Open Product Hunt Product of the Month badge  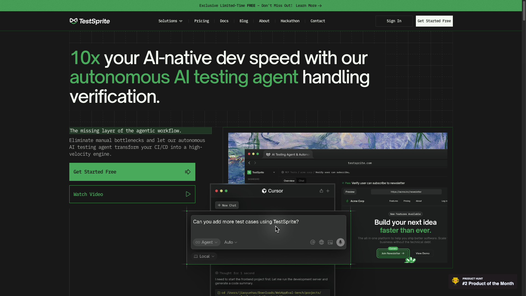(x=483, y=281)
